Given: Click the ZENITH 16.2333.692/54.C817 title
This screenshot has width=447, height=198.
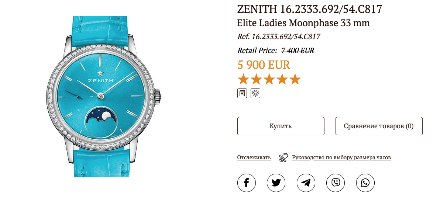Looking at the screenshot, I should (309, 9).
